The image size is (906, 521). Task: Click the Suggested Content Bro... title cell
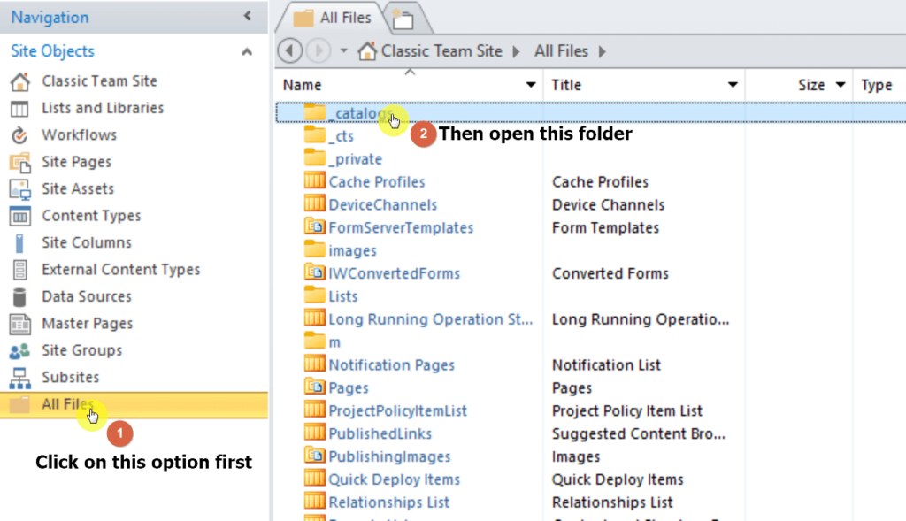[639, 433]
